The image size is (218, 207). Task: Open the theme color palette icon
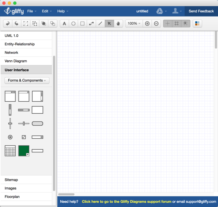coord(197,24)
